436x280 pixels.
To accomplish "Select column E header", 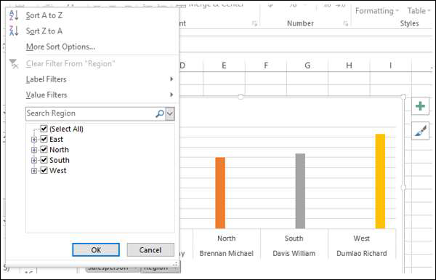I will [224, 65].
